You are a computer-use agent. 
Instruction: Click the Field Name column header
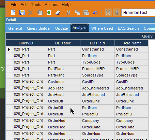click(131, 43)
